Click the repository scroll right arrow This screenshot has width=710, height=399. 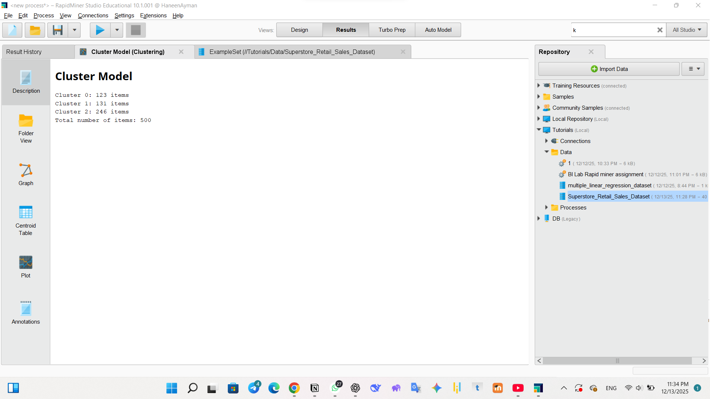coord(704,361)
